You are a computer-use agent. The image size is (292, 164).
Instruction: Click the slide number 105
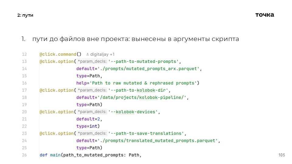(x=282, y=155)
